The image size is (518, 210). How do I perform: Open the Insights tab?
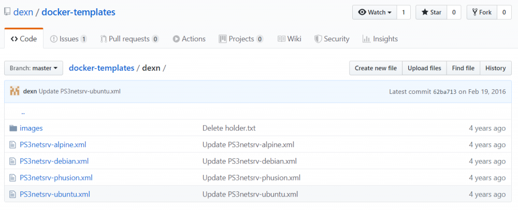point(380,39)
